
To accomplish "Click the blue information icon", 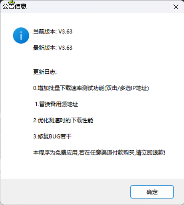I will pyautogui.click(x=21, y=36).
